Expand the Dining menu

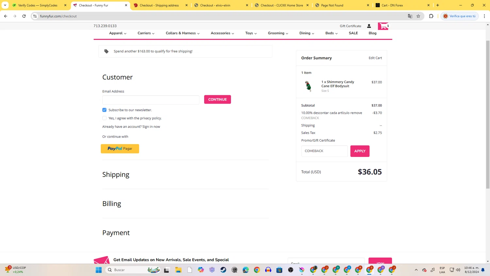pyautogui.click(x=307, y=33)
